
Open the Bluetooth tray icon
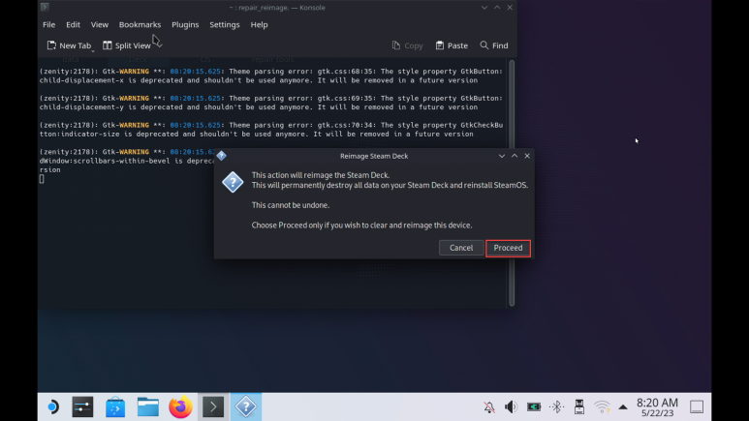click(556, 407)
